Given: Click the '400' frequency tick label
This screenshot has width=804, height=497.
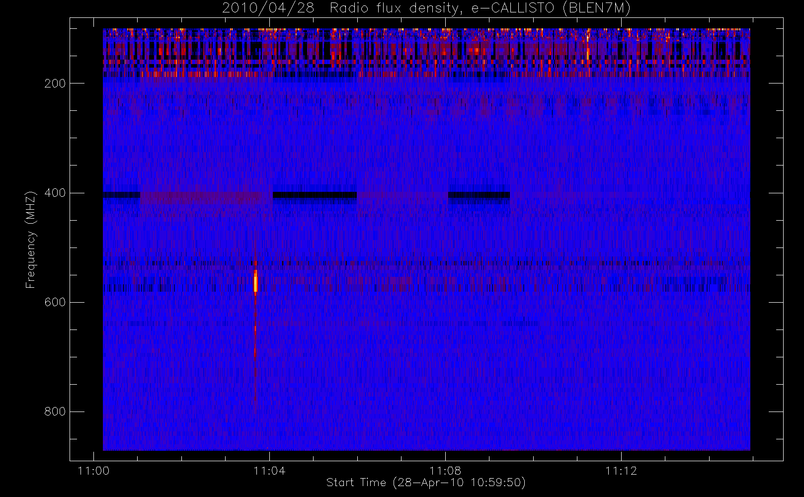Looking at the screenshot, I should coord(55,193).
